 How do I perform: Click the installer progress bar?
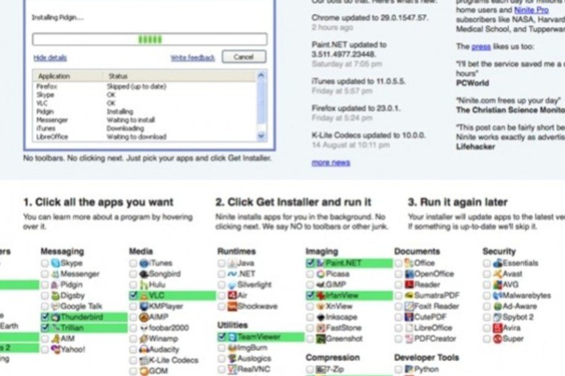coord(149,39)
